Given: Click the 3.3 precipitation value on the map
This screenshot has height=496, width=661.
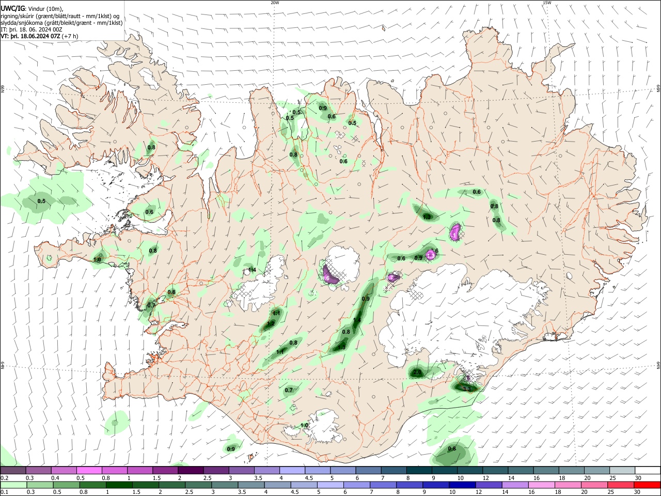Looking at the screenshot, I should click(x=466, y=389).
